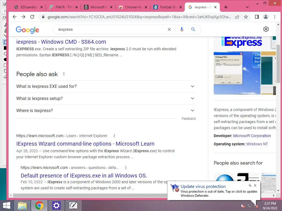Reload the Google search page
The width and height of the screenshot is (282, 211).
pos(32,17)
